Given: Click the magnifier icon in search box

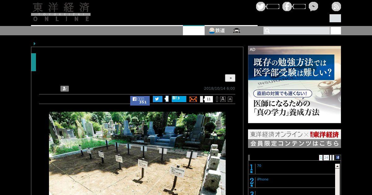Looking at the screenshot, I should tap(267, 31).
